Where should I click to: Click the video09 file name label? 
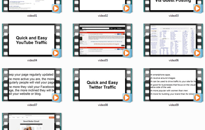pyautogui.click(x=174, y=105)
